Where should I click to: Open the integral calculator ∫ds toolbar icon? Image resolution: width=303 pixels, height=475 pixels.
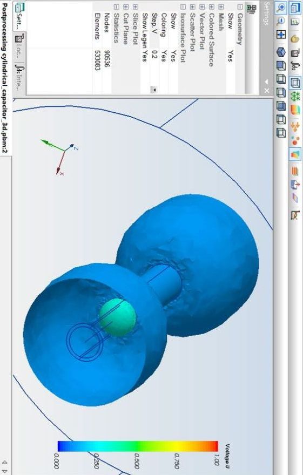[295, 66]
